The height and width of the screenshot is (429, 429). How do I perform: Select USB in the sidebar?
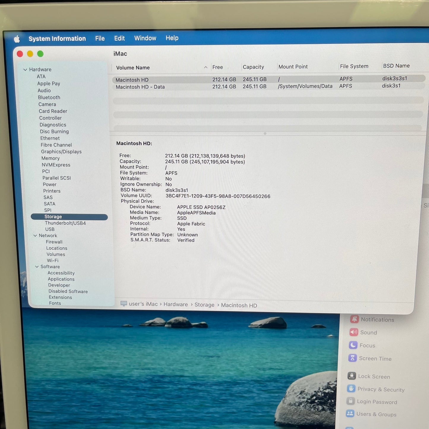(x=50, y=229)
